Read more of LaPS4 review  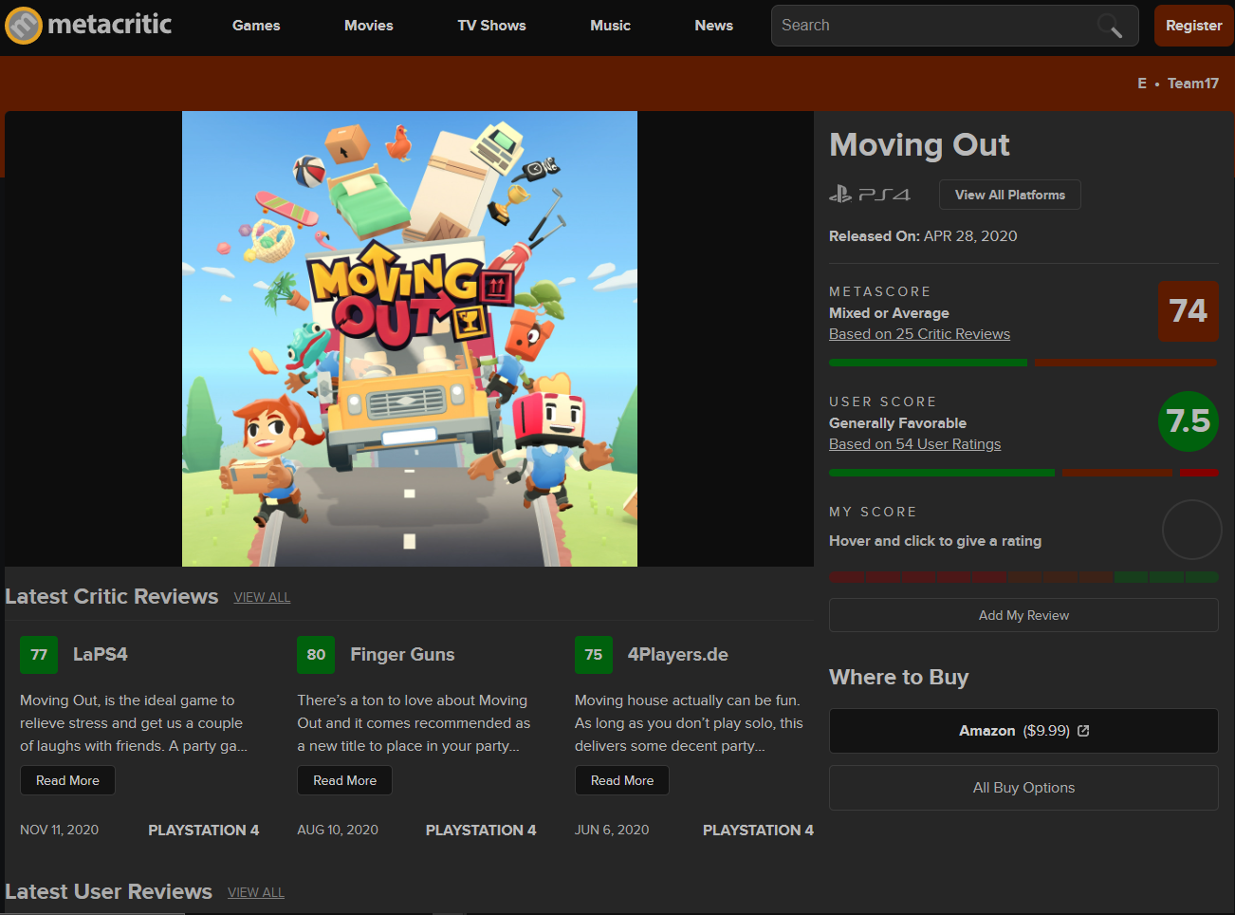(x=67, y=780)
